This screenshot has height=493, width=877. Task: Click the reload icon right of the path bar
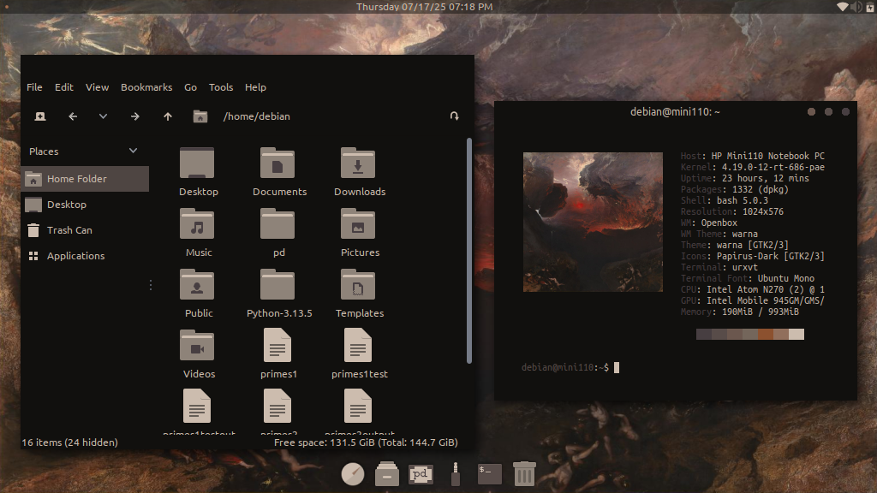point(454,116)
